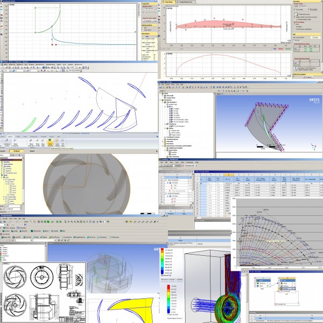The width and height of the screenshot is (323, 323).
Task: Select Blade profiles ribbon icon
Action: coord(38,143)
